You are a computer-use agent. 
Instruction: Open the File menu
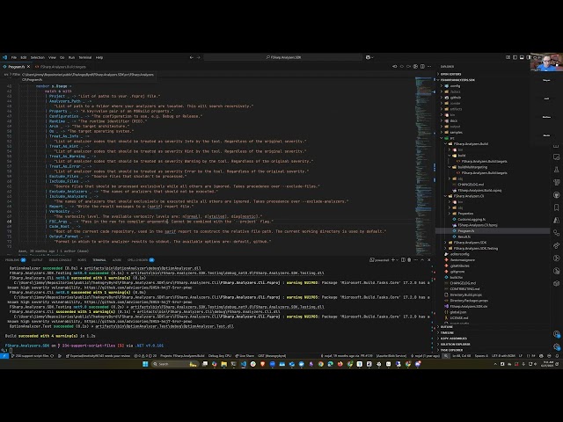tap(14, 57)
